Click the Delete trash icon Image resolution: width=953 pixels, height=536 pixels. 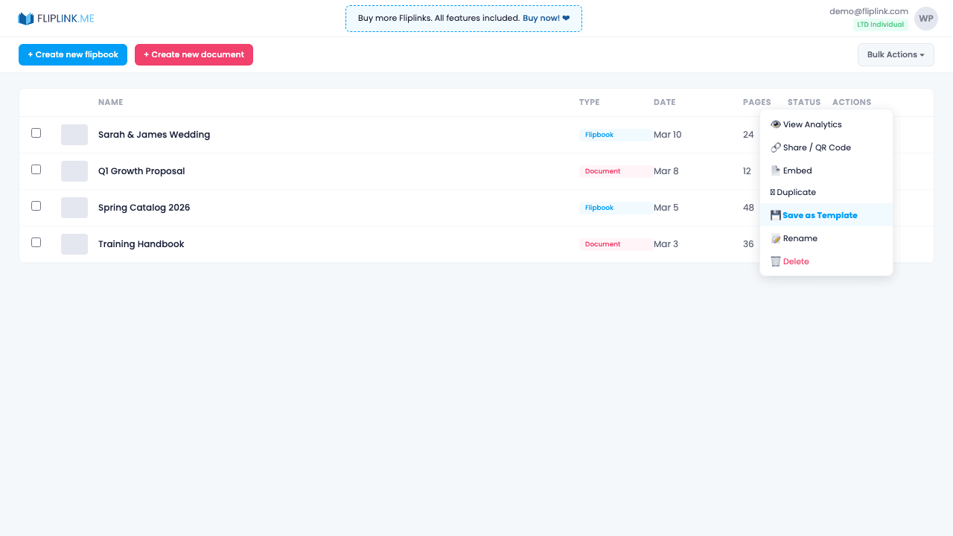[x=775, y=261]
